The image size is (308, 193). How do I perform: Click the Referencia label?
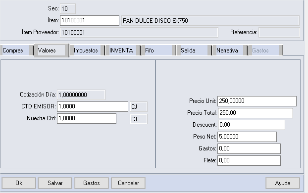pos(244,32)
